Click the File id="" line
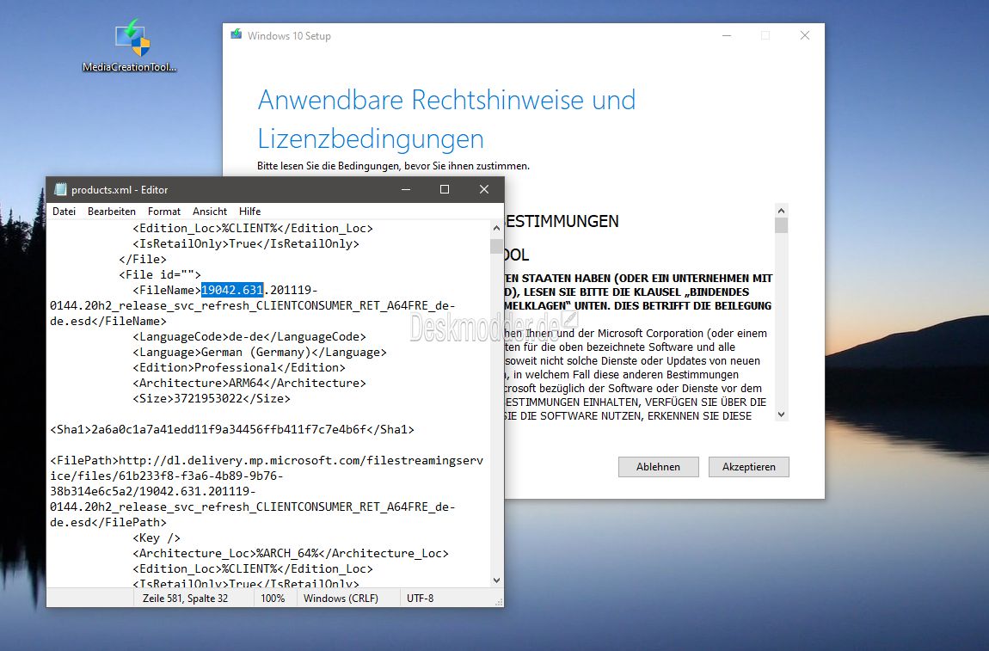 click(x=160, y=274)
